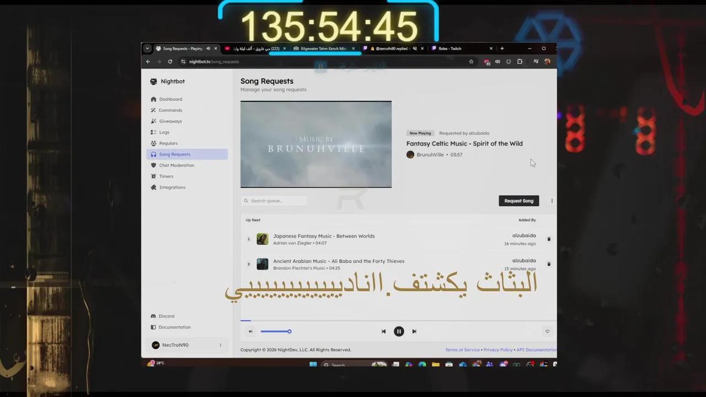The height and width of the screenshot is (397, 706).
Task: Click the Japanese Fantasy Music song thumbnail
Action: tap(263, 239)
